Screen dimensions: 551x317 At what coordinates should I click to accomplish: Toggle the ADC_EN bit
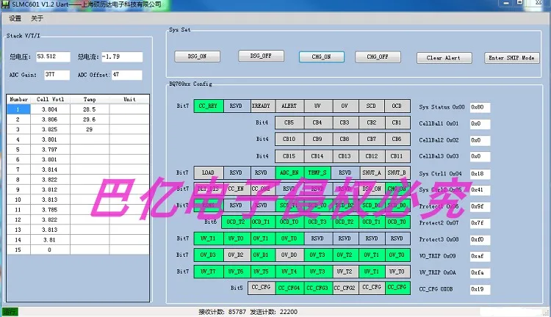pos(289,172)
